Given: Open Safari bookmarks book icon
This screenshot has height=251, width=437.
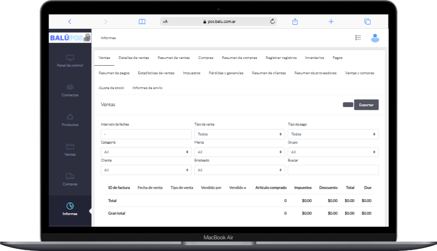Looking at the screenshot, I should point(142,22).
